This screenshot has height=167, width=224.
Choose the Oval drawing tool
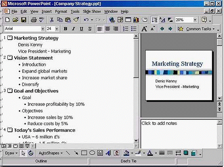point(92,153)
